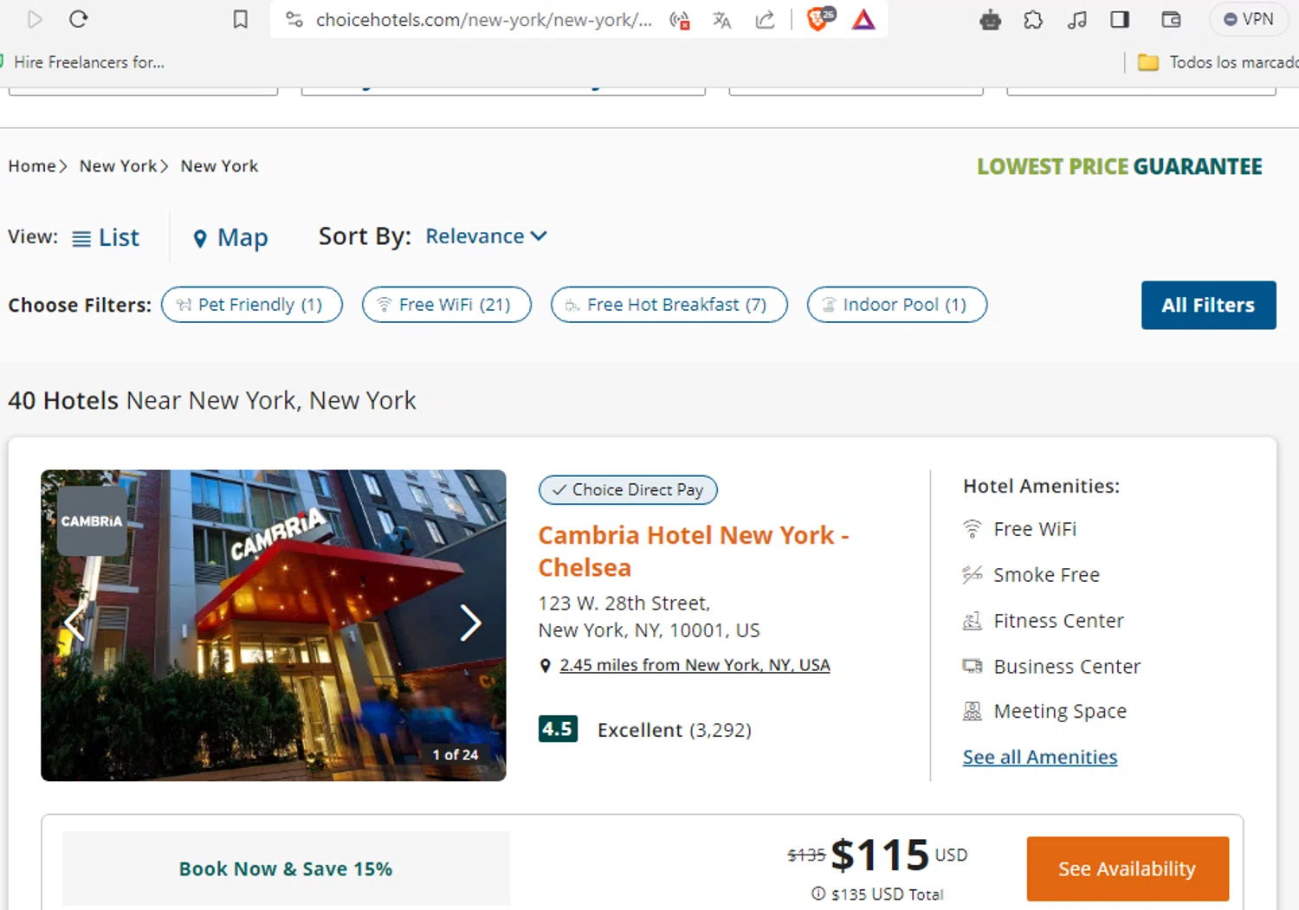Open Cambria hotel photo thumbnail

point(274,625)
